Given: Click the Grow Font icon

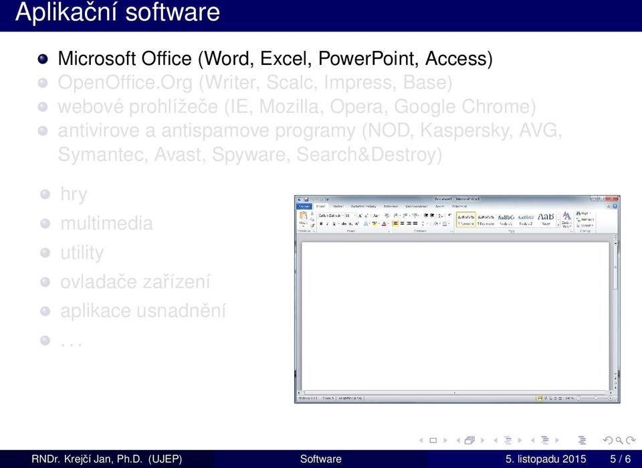Looking at the screenshot, I should (x=360, y=215).
